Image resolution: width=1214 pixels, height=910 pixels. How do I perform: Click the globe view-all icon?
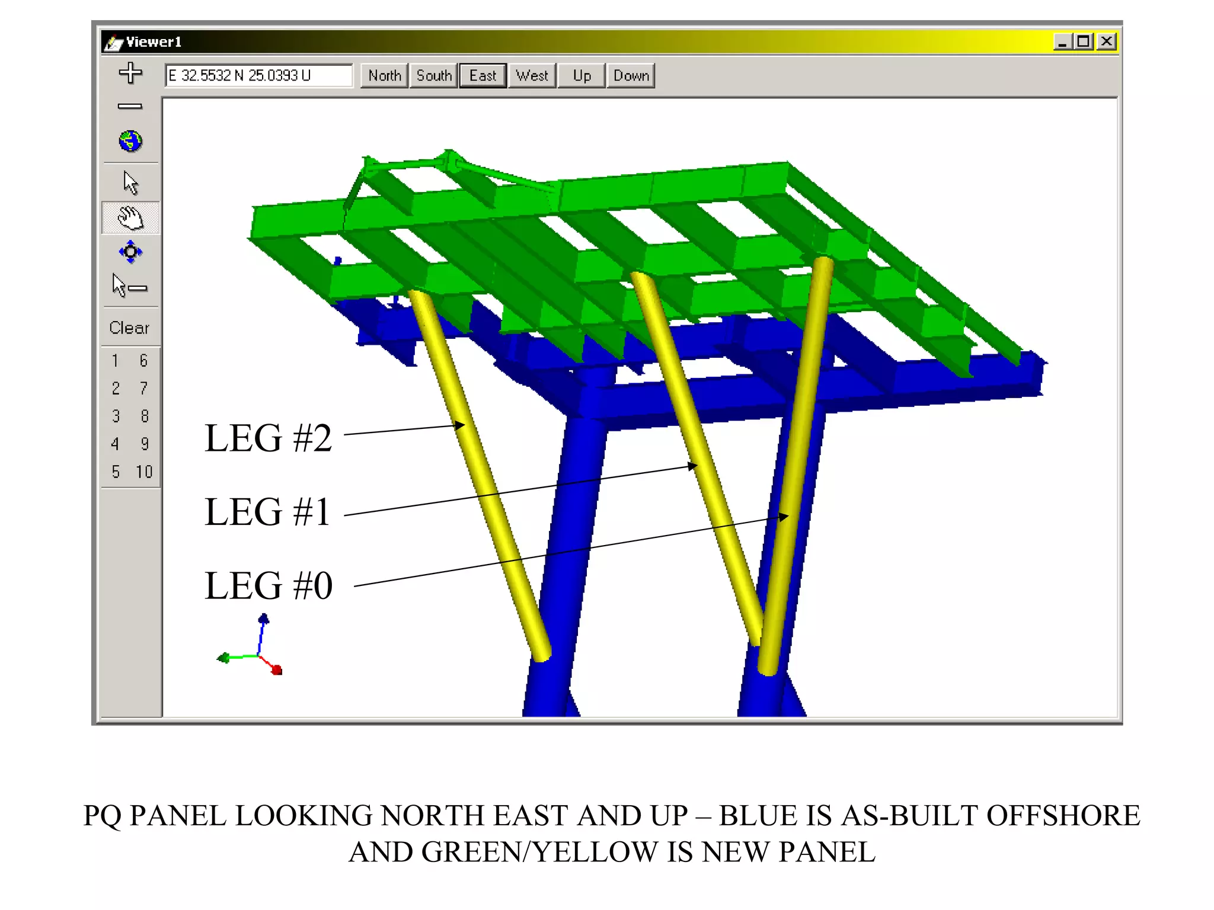[130, 142]
